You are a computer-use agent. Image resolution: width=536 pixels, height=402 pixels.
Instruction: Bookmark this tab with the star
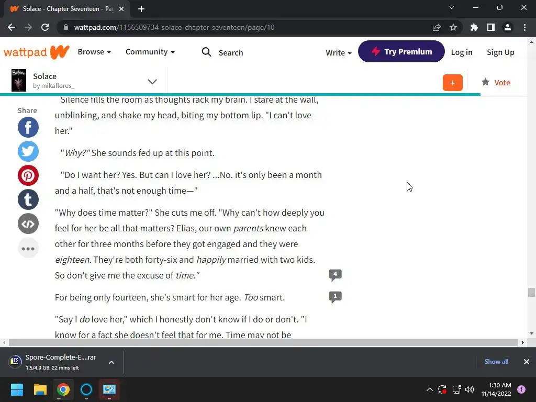click(453, 27)
